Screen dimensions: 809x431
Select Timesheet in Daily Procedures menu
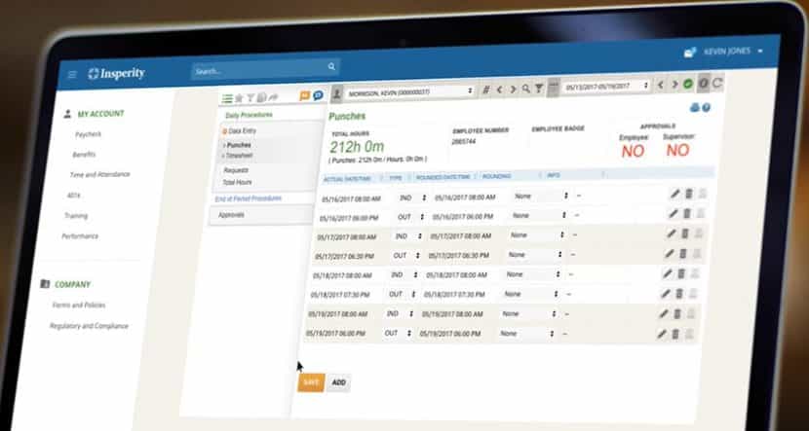click(240, 155)
